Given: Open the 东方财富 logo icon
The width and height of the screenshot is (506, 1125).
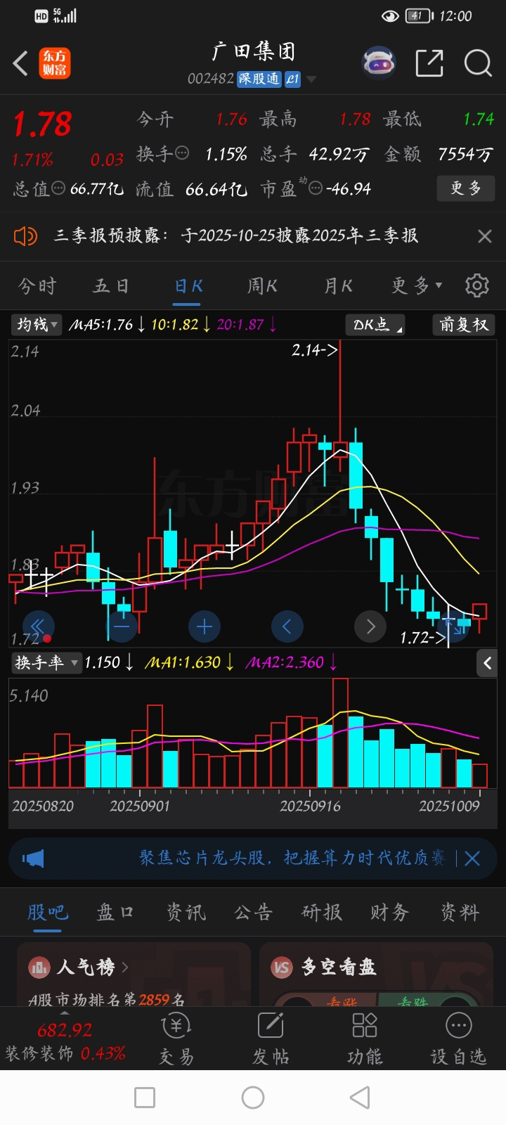Looking at the screenshot, I should pyautogui.click(x=54, y=63).
